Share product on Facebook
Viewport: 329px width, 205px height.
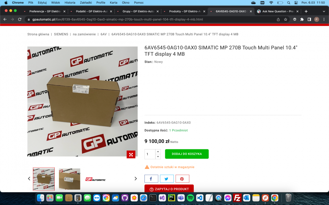point(151,179)
